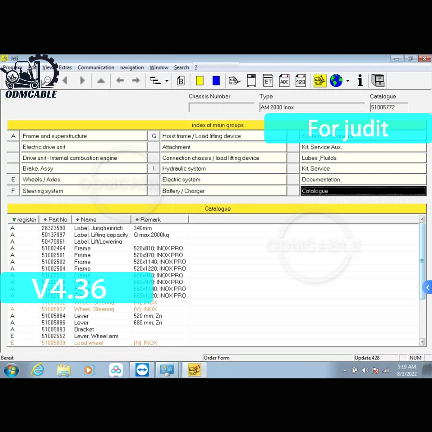Image resolution: width=432 pixels, height=432 pixels.
Task: Click the Type field AM 2000 Inox
Action: pyautogui.click(x=312, y=108)
